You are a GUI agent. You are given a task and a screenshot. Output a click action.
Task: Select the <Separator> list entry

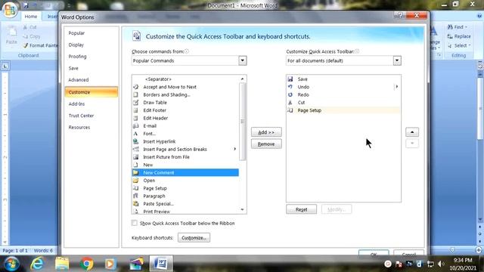coord(185,79)
